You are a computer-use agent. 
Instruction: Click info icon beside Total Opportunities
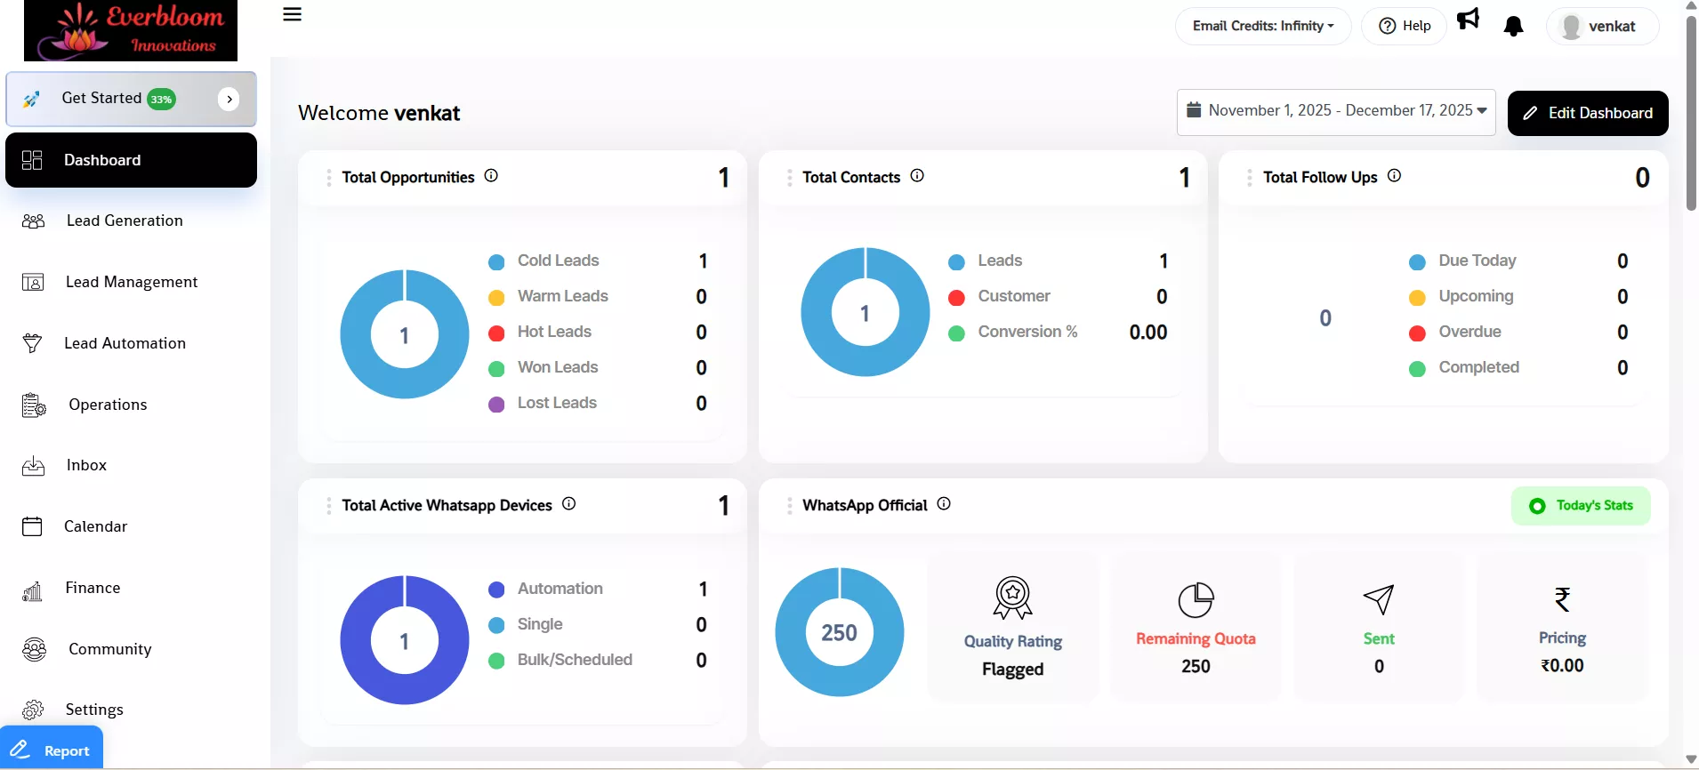[491, 176]
